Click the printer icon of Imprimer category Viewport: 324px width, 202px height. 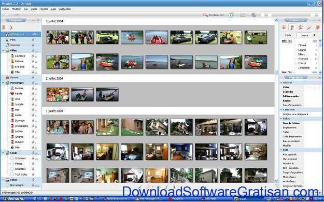tap(8, 45)
